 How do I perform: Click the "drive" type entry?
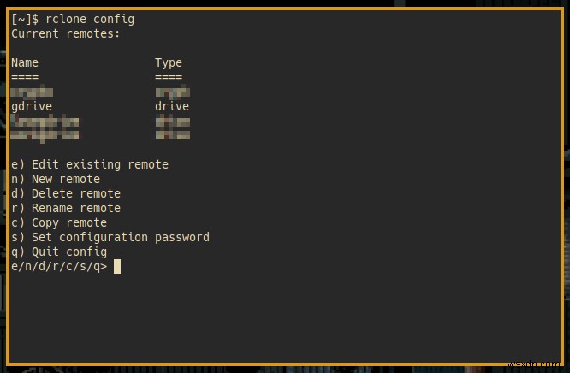172,106
